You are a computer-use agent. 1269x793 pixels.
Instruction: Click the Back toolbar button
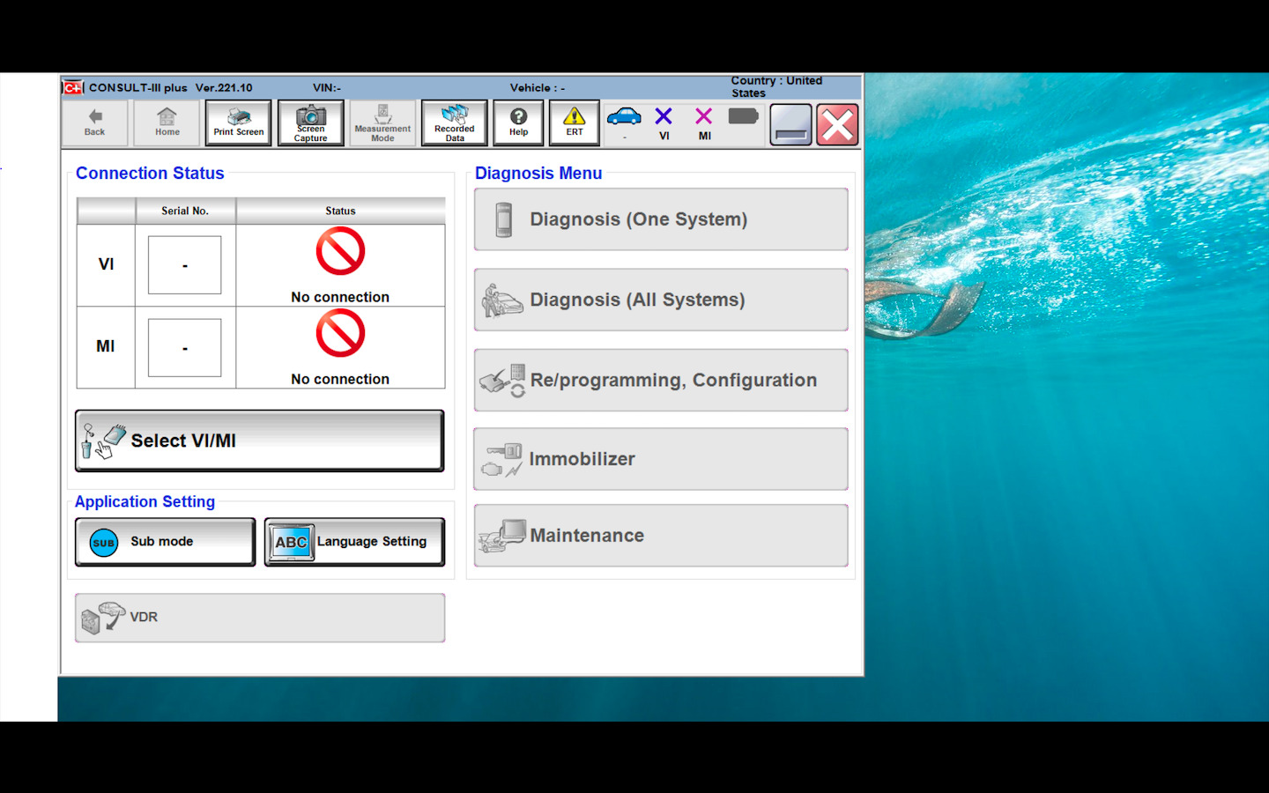pyautogui.click(x=94, y=122)
